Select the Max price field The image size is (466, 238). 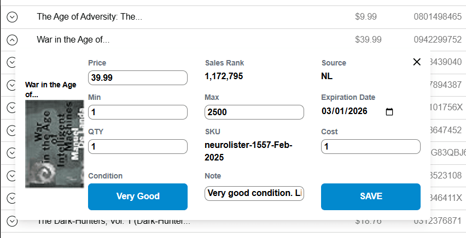(254, 112)
